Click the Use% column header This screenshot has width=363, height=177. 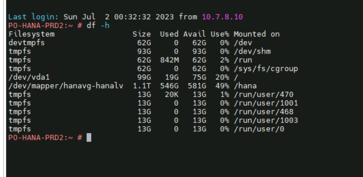(x=220, y=34)
